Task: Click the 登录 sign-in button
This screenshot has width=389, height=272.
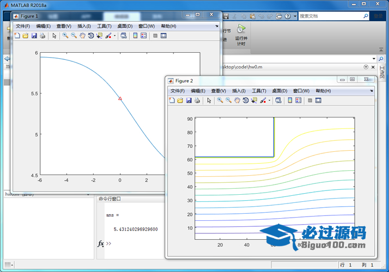Action: pyautogui.click(x=377, y=16)
